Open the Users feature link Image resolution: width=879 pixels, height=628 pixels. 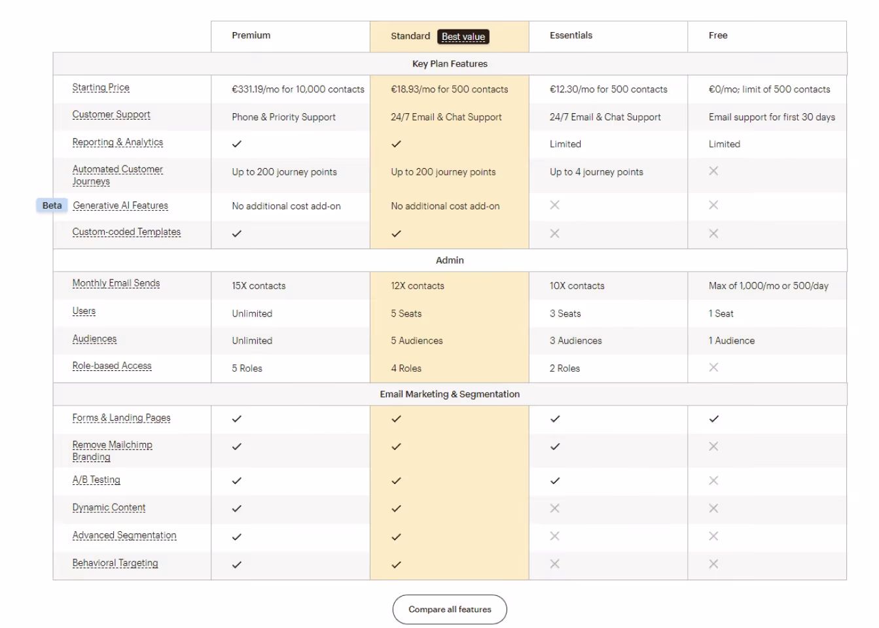click(84, 311)
